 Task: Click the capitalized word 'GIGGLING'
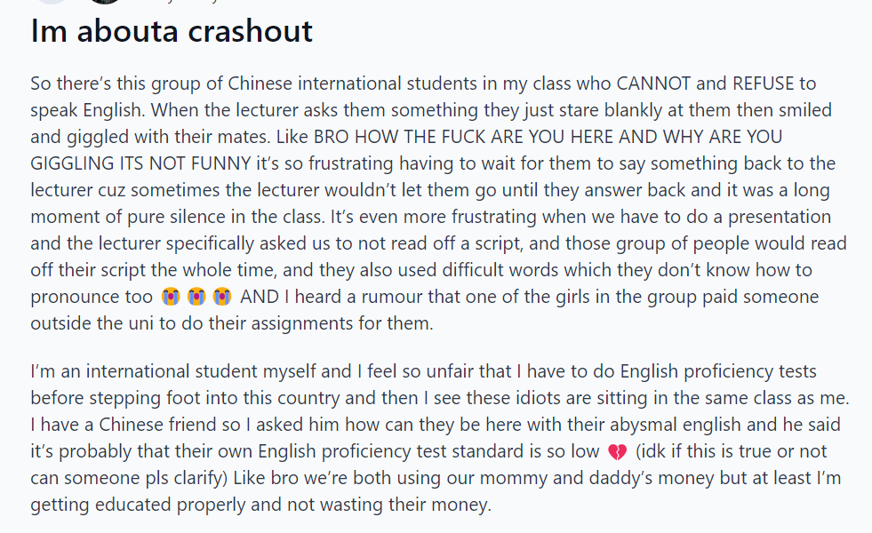pyautogui.click(x=72, y=163)
